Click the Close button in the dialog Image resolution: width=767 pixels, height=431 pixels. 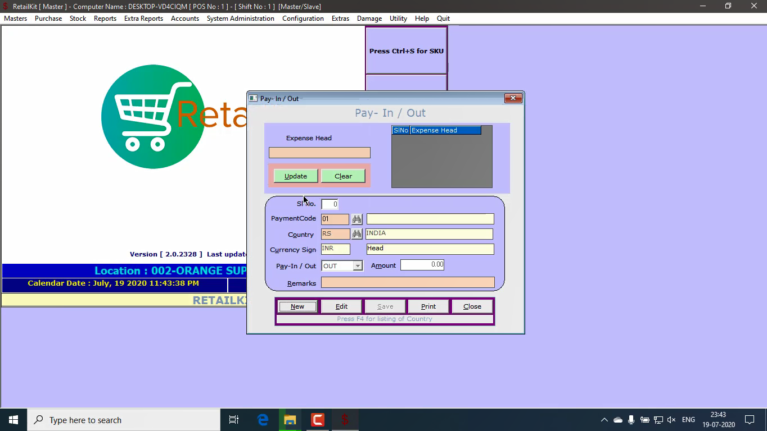pyautogui.click(x=472, y=306)
